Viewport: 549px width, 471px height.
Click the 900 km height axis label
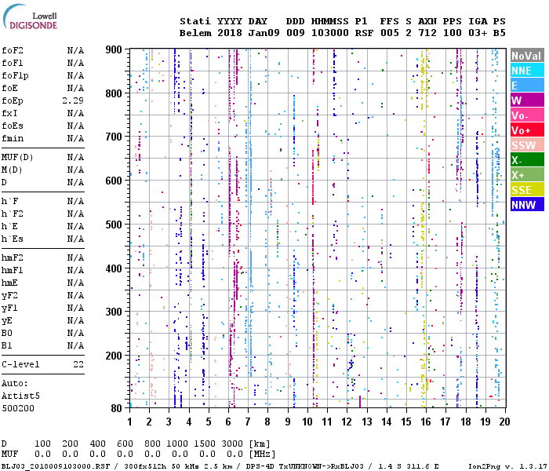[x=114, y=49]
